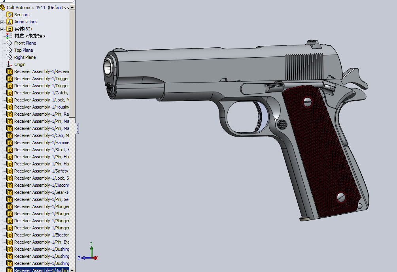Select the lower grip screw on the model
Viewport: 397px width, 272px height.
click(341, 197)
